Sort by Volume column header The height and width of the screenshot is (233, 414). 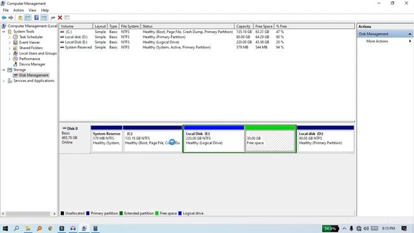[x=76, y=26]
